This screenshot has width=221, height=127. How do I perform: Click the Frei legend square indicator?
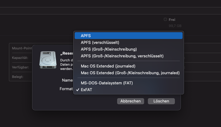pos(165,19)
